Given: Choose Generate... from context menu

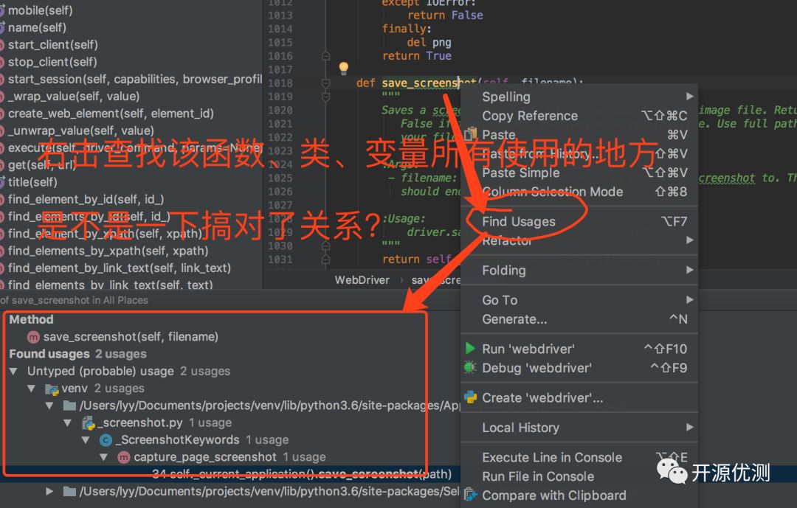Looking at the screenshot, I should pos(579,319).
